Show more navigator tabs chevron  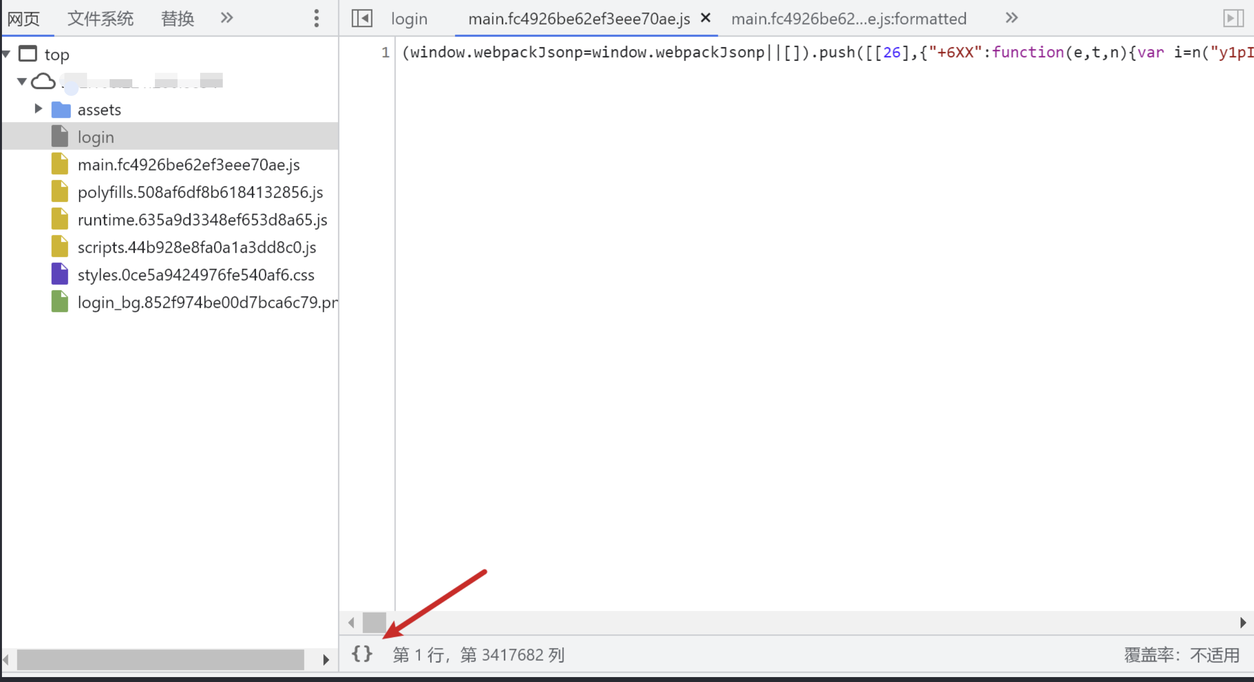(227, 18)
